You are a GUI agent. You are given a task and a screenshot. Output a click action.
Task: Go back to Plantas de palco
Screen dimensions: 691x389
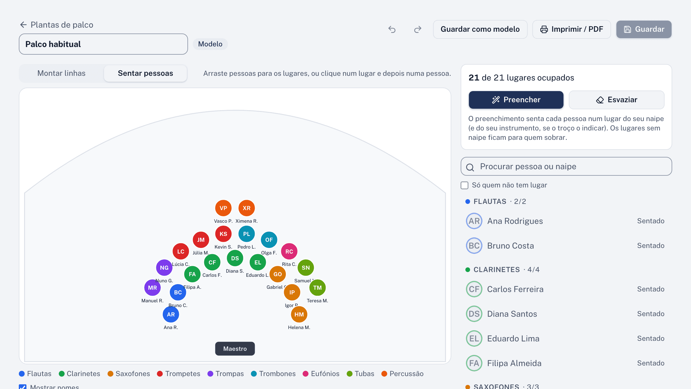(56, 25)
